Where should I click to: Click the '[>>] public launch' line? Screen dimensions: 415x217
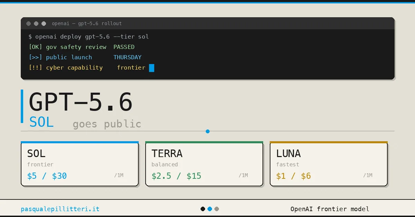pos(61,57)
